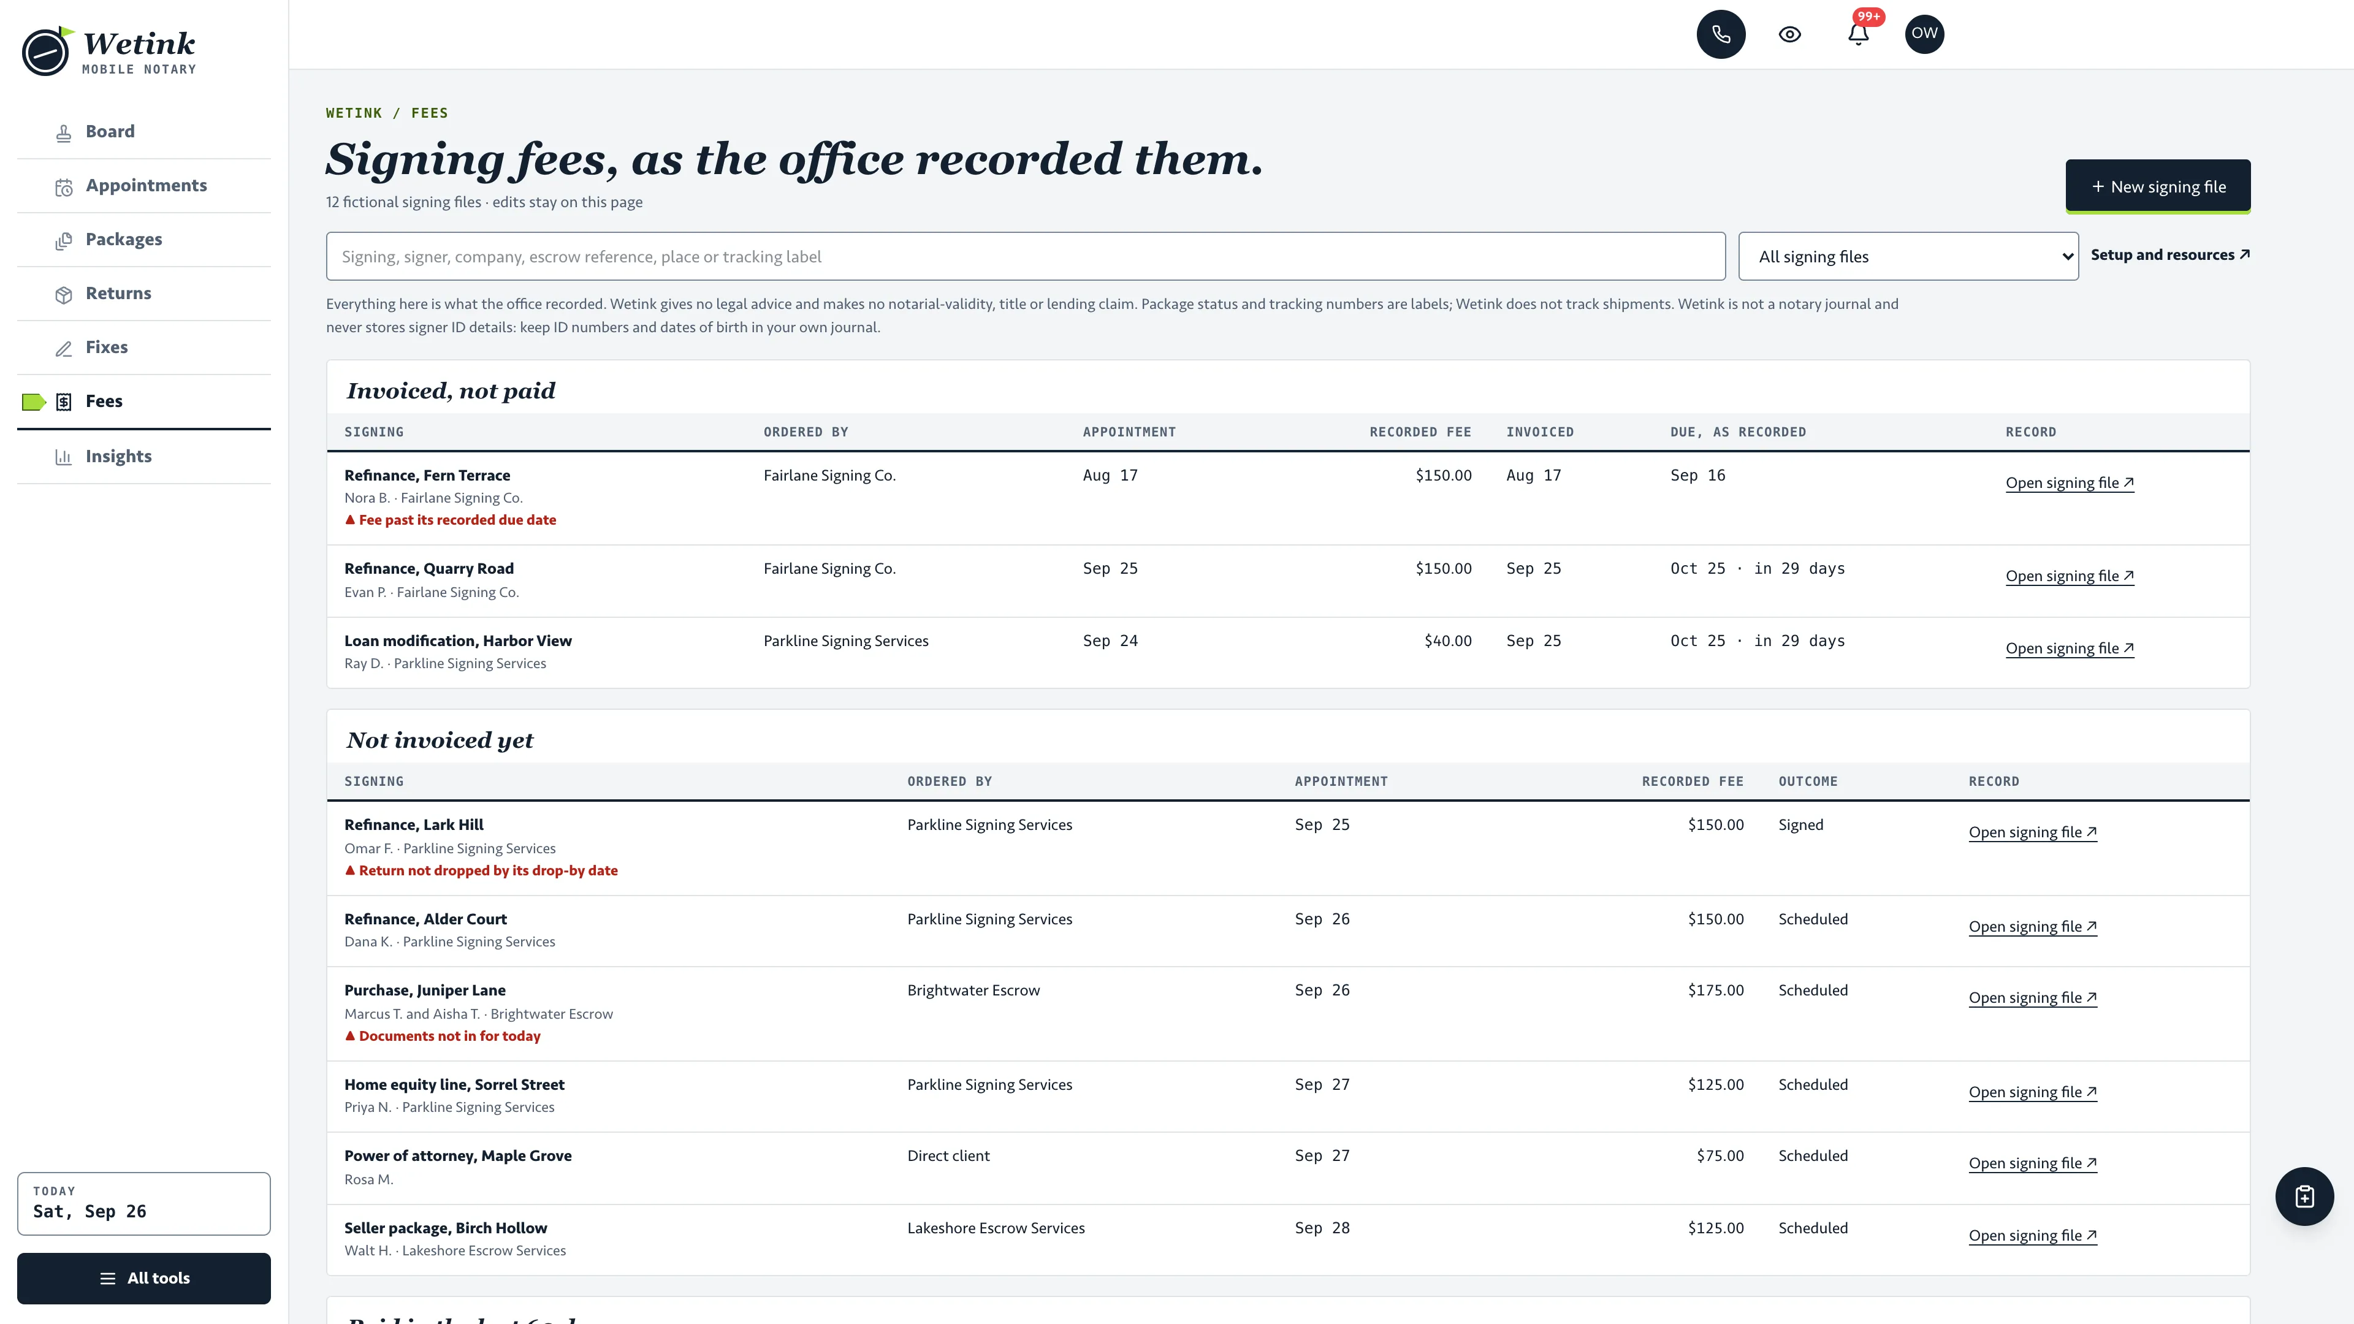Click the Juniper Lane documents warning triangle
Viewport: 2354px width, 1324px height.
[350, 1035]
